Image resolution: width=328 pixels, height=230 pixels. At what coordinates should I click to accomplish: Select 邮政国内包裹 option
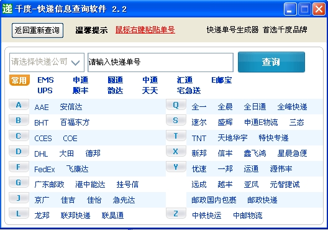point(214,200)
